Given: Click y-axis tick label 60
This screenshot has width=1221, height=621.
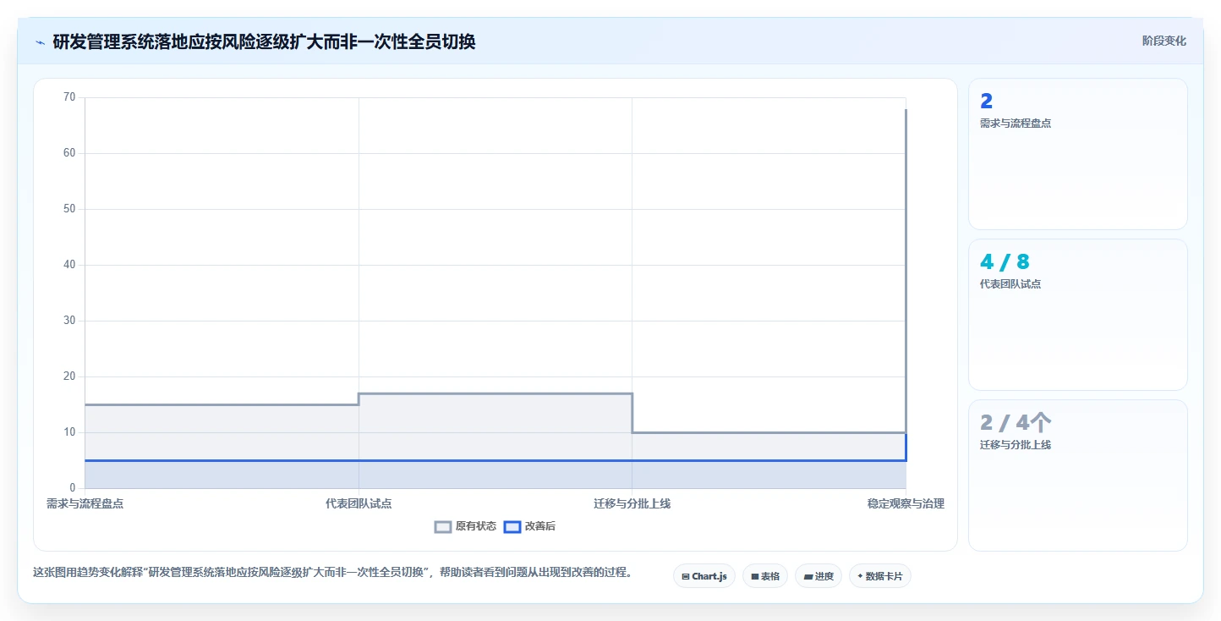Looking at the screenshot, I should 69,153.
